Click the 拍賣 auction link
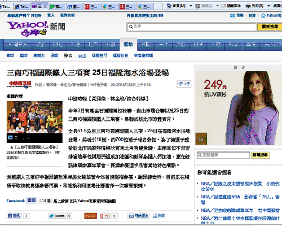 (x=252, y=16)
